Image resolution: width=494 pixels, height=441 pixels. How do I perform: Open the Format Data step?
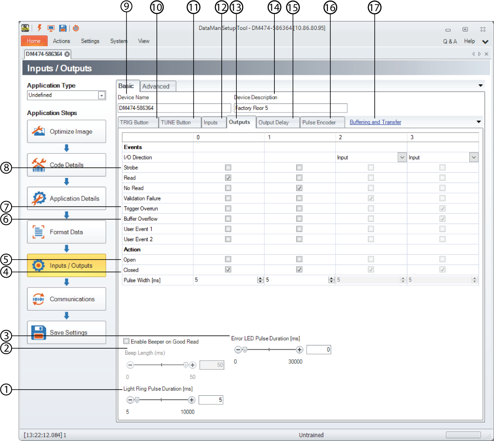(66, 232)
